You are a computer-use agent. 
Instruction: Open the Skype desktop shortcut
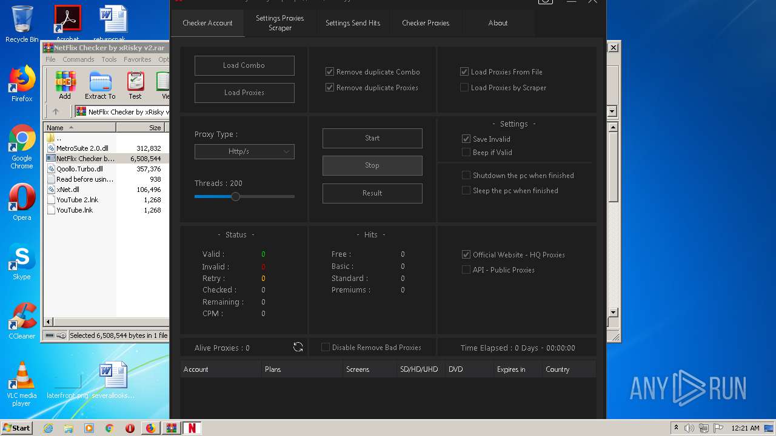(x=22, y=261)
